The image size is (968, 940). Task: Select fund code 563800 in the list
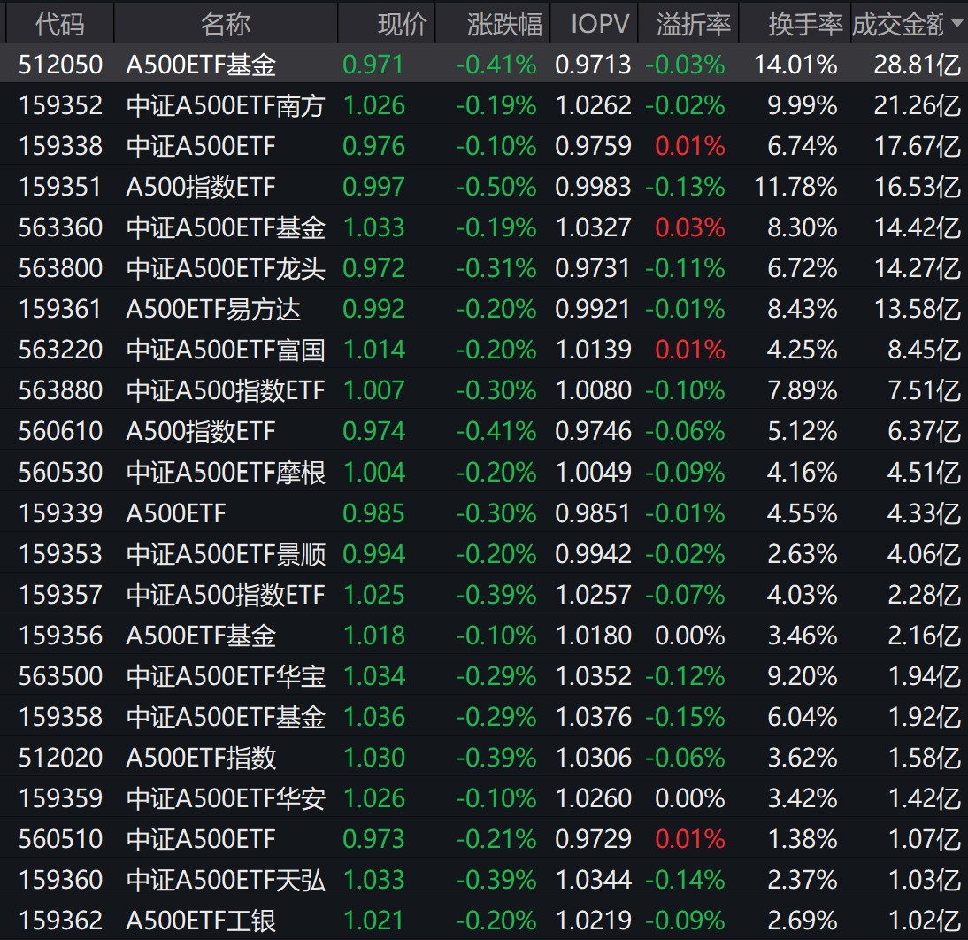tap(60, 268)
